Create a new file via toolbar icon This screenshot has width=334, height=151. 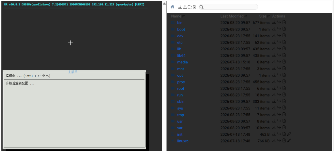point(194,7)
